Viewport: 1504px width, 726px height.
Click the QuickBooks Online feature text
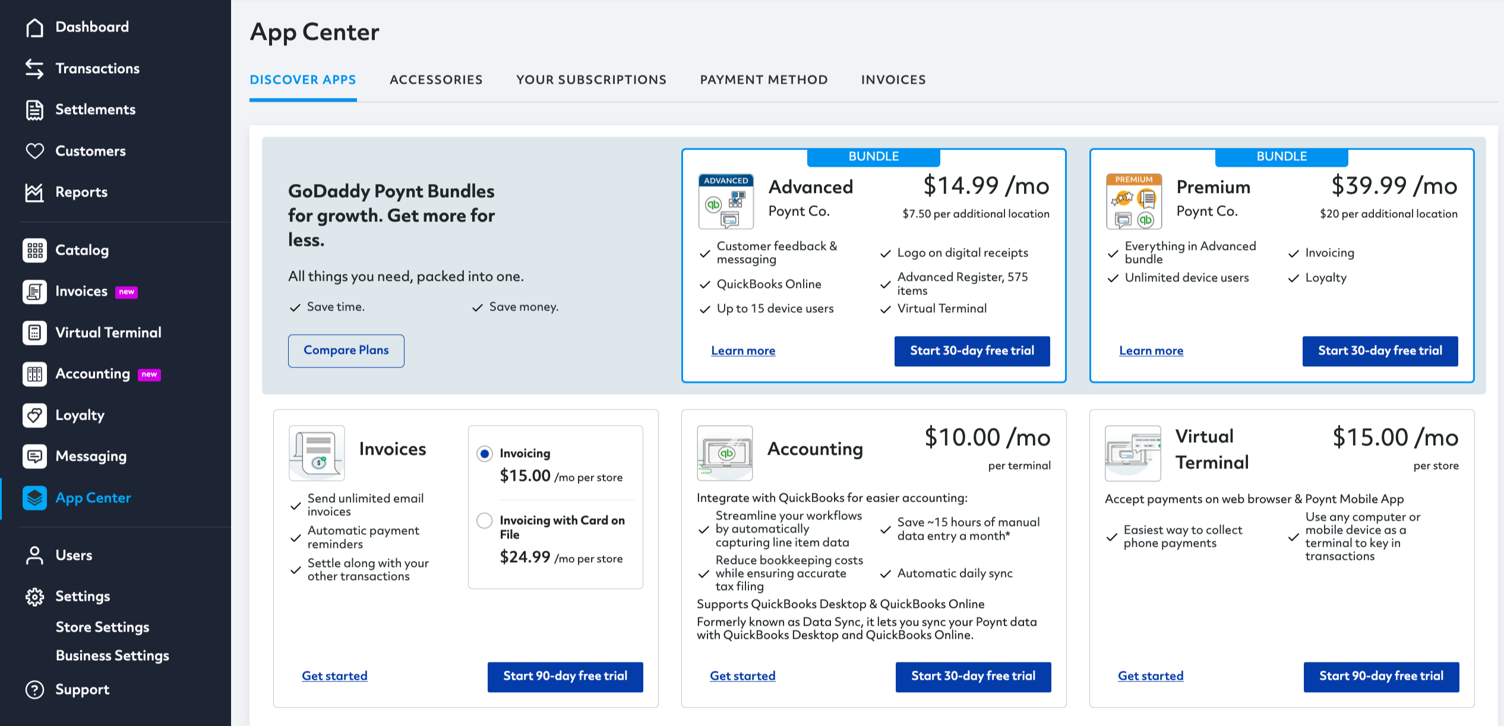[x=769, y=284]
